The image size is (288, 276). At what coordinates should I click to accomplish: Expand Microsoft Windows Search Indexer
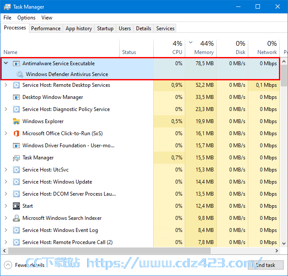6,218
